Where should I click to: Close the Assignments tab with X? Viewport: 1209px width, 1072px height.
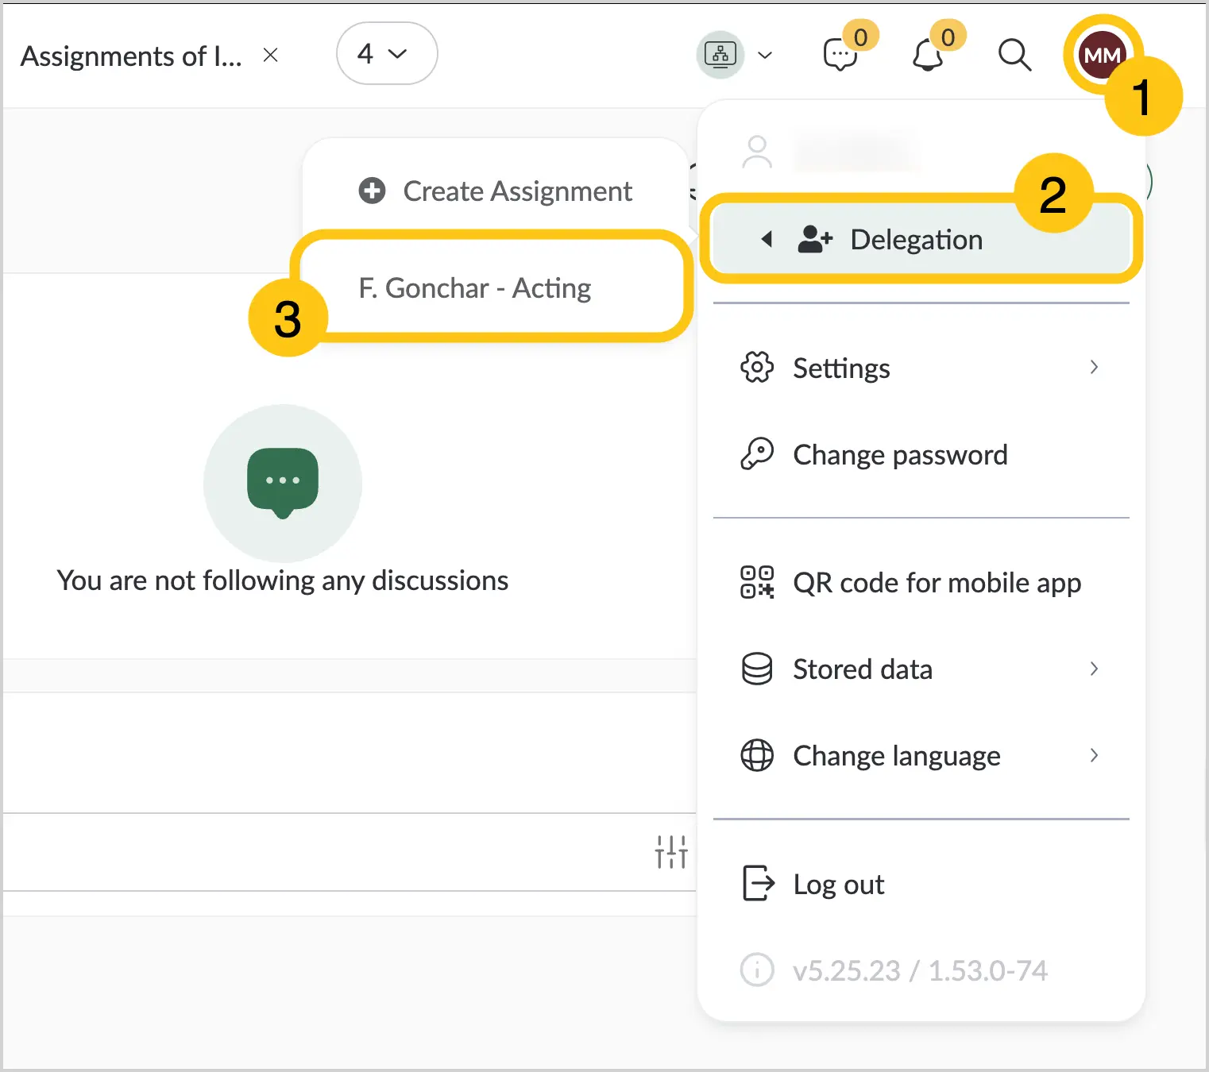[x=271, y=55]
